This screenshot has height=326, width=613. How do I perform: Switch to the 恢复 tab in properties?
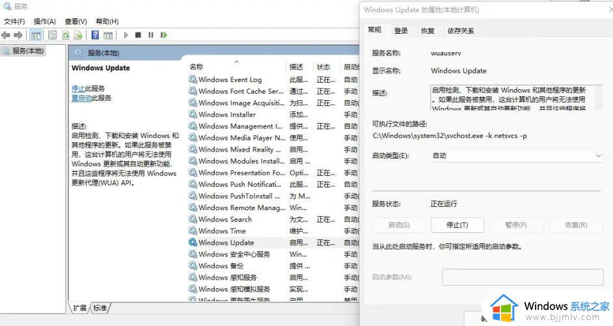click(x=428, y=31)
